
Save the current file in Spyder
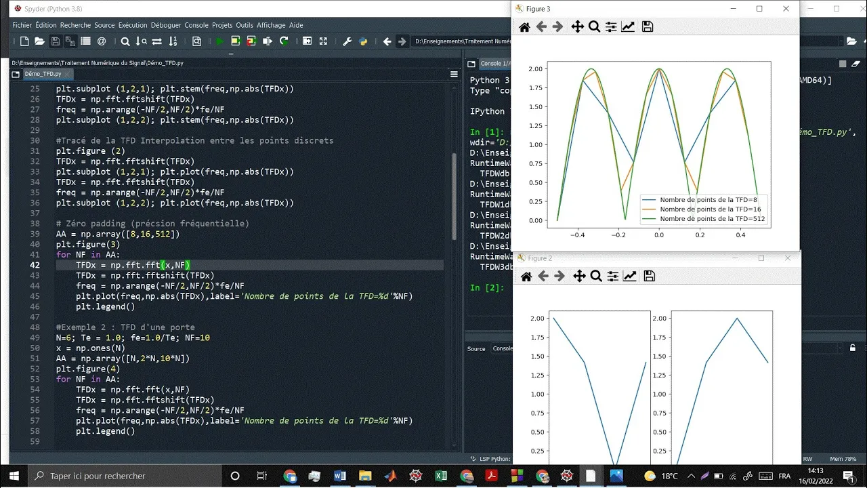point(55,41)
